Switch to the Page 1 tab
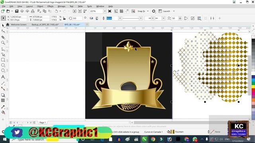255x143 pixels. [x=43, y=123]
